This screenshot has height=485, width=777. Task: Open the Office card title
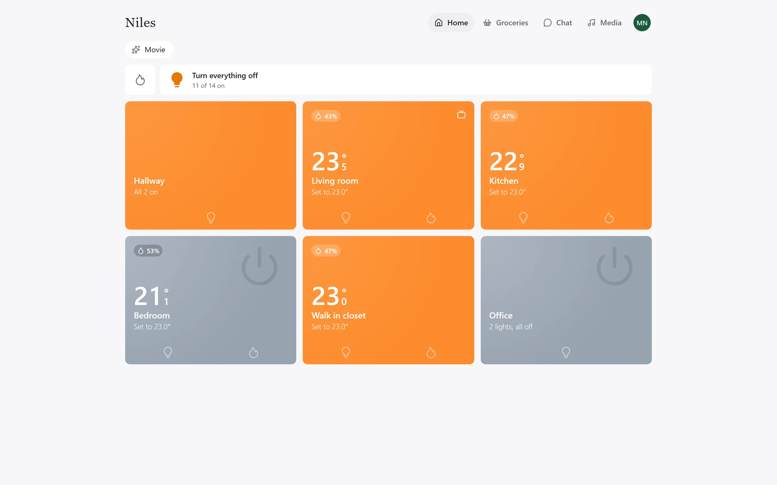click(x=501, y=315)
